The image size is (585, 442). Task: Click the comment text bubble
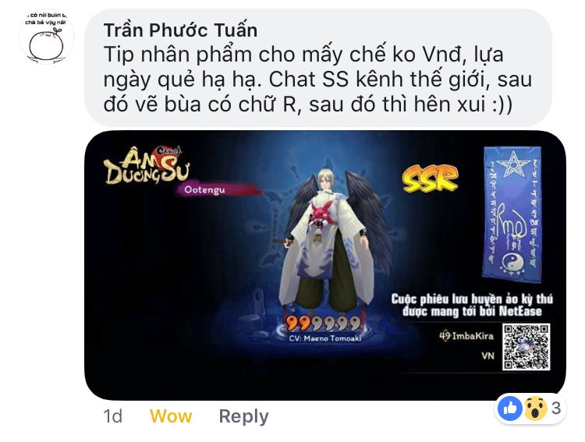(x=318, y=68)
